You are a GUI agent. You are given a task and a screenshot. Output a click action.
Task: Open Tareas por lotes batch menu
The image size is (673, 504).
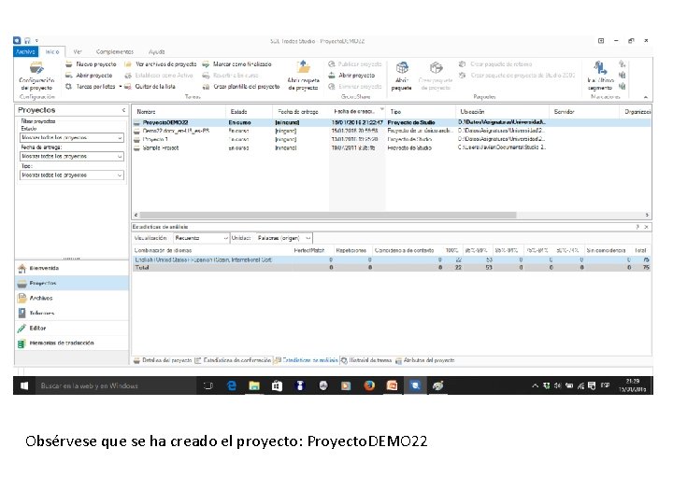(93, 87)
